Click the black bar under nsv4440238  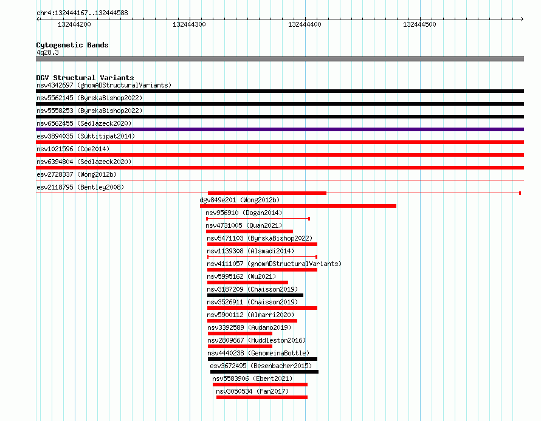(x=263, y=359)
